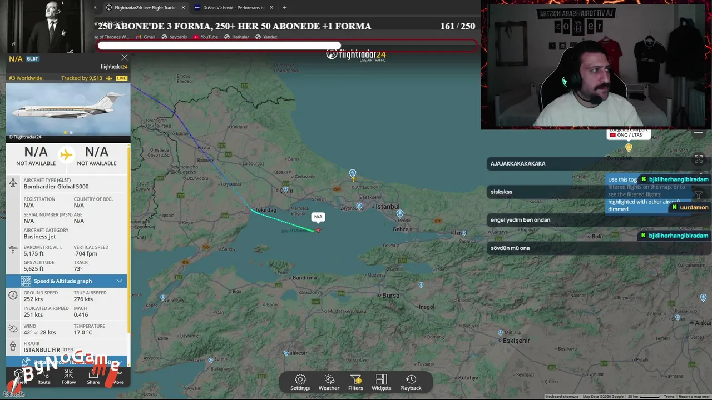This screenshot has height=400, width=712.
Task: Show the flight Route
Action: 44,377
